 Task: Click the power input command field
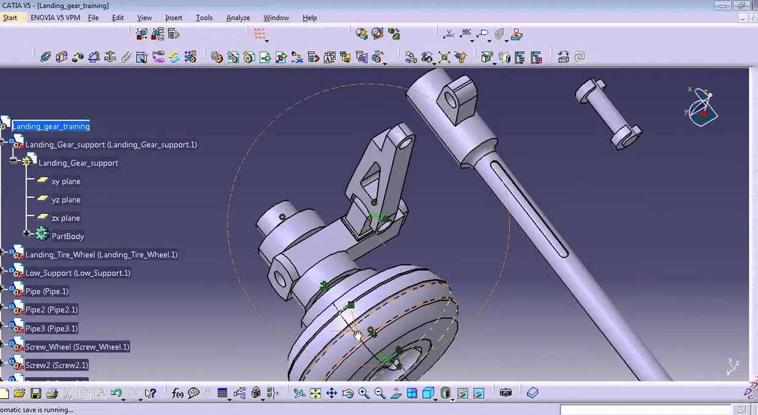646,410
